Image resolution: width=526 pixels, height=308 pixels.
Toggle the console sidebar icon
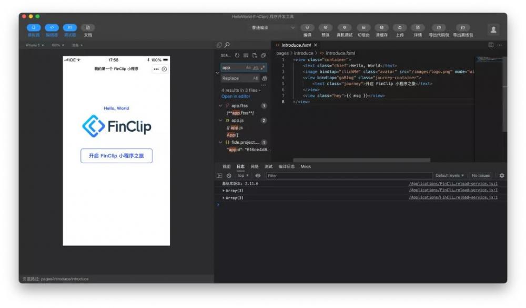[x=219, y=175]
